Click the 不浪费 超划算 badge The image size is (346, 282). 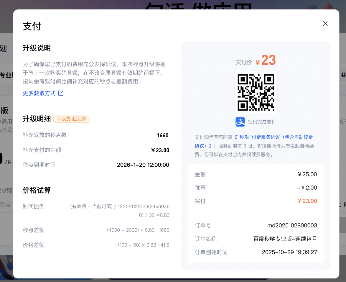click(71, 119)
